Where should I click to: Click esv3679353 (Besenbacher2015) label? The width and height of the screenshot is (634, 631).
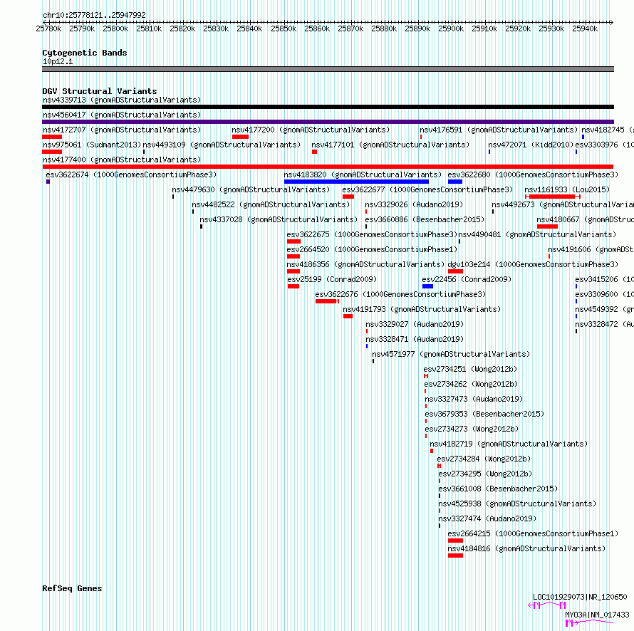[x=484, y=414]
